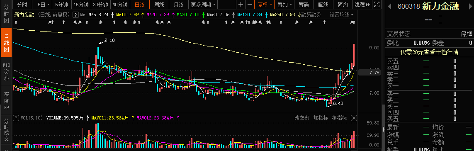Open the 设置均线 moving-average settings dropdown
This screenshot has height=151, width=474.
click(341, 15)
